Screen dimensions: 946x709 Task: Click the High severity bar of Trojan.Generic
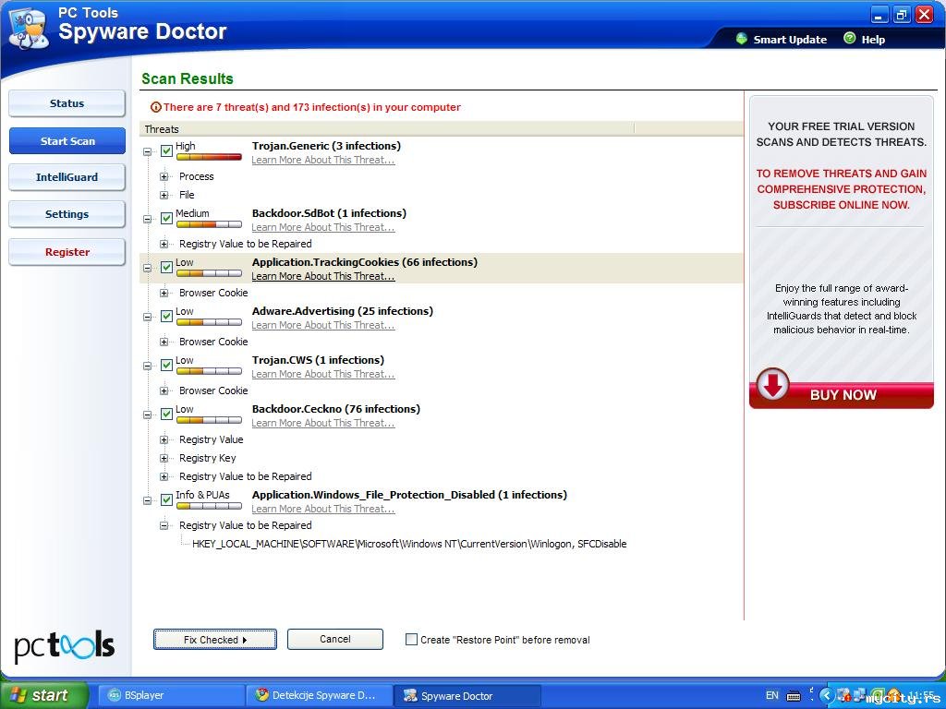209,157
